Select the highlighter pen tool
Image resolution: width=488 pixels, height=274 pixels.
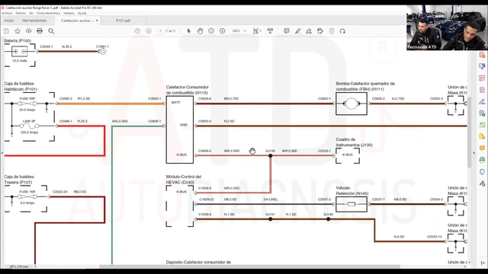click(x=298, y=30)
